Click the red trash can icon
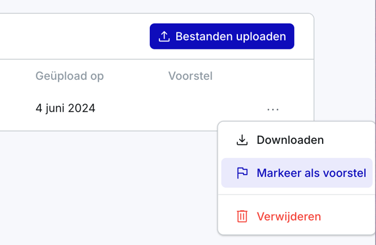376x245 pixels. click(242, 216)
